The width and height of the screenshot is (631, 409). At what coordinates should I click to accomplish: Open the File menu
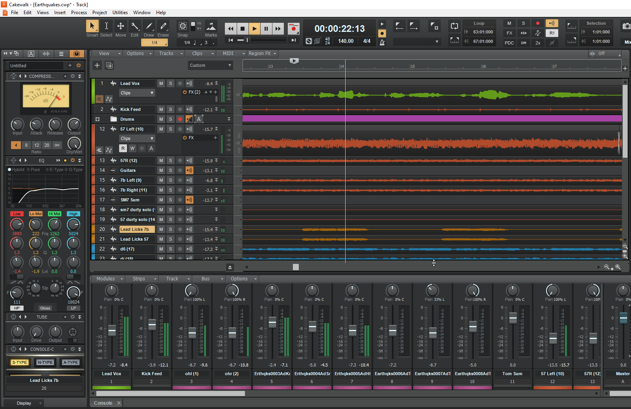15,13
